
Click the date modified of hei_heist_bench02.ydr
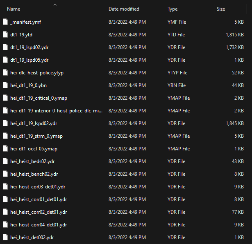[127, 174]
